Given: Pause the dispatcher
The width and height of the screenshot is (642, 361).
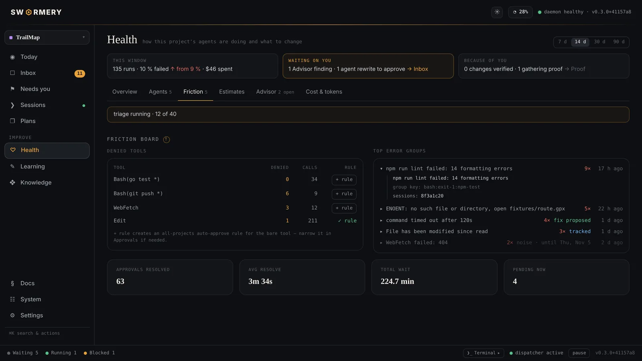Looking at the screenshot, I should tap(579, 353).
